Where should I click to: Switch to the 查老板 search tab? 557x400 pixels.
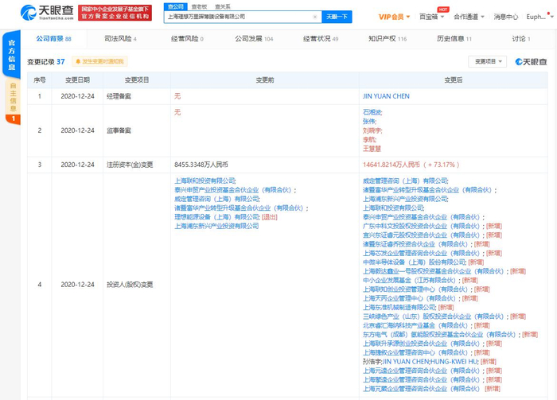[x=199, y=6]
